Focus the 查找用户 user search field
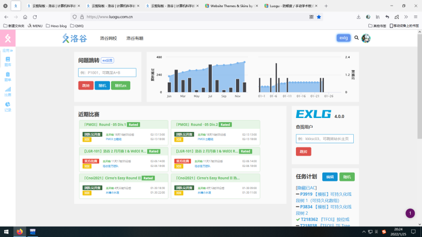Screen dimensions: 422x237 pyautogui.click(x=324, y=139)
